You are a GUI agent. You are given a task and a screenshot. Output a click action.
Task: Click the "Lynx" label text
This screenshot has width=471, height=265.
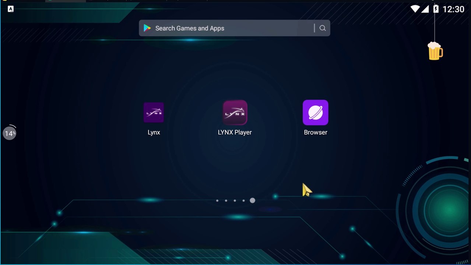point(154,132)
